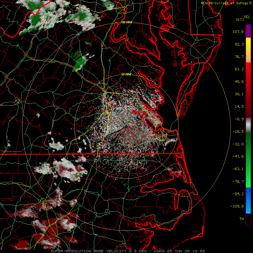Click the 107.8 velocity scale value
Viewport: 253px width, 253px height.
238,31
